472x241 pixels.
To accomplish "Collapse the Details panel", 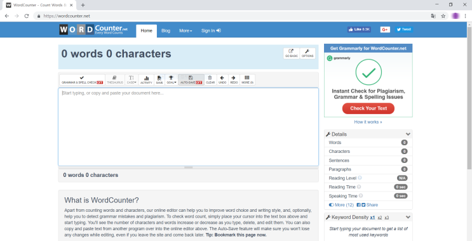I will (408, 134).
